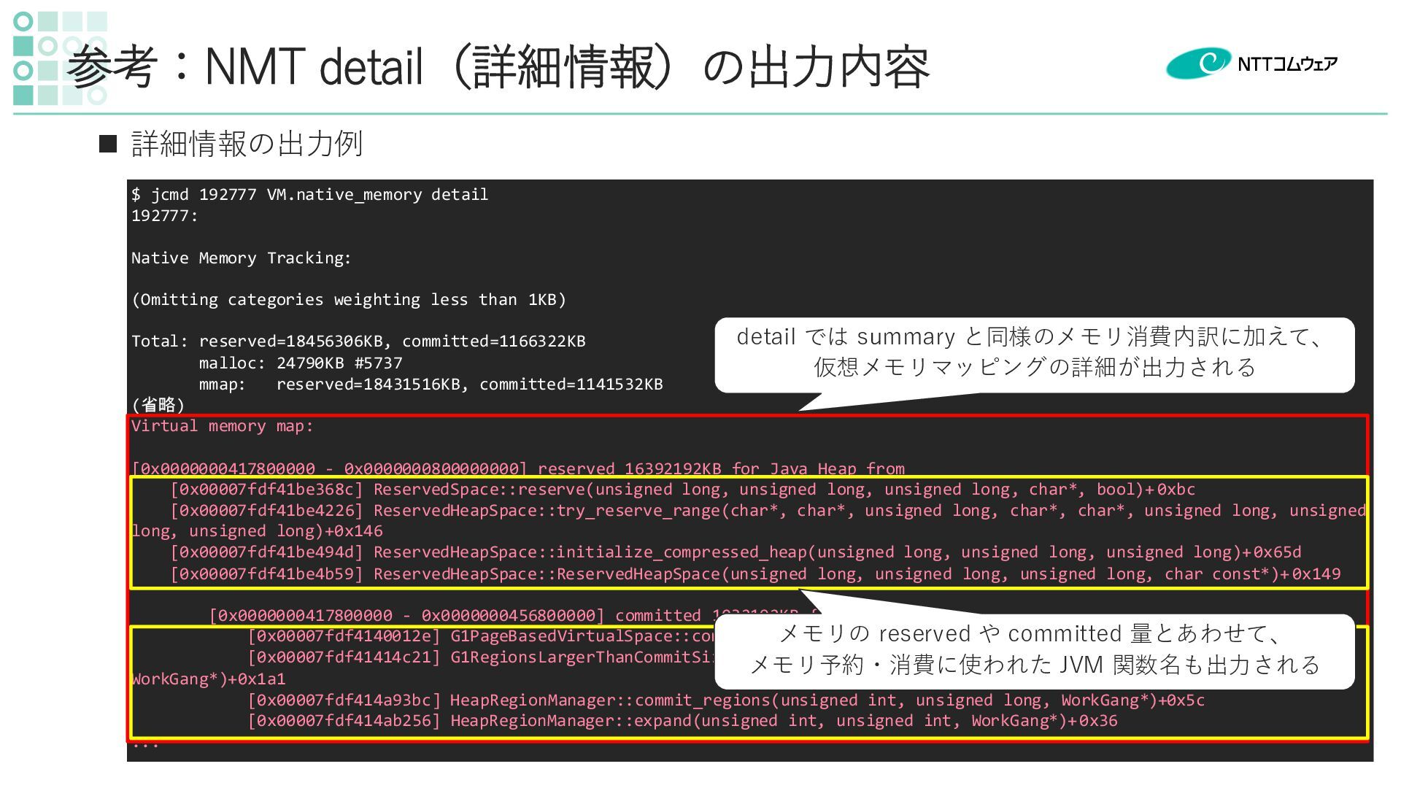The height and width of the screenshot is (788, 1401).
Task: Click the Total reserved committed line
Action: pyautogui.click(x=358, y=341)
